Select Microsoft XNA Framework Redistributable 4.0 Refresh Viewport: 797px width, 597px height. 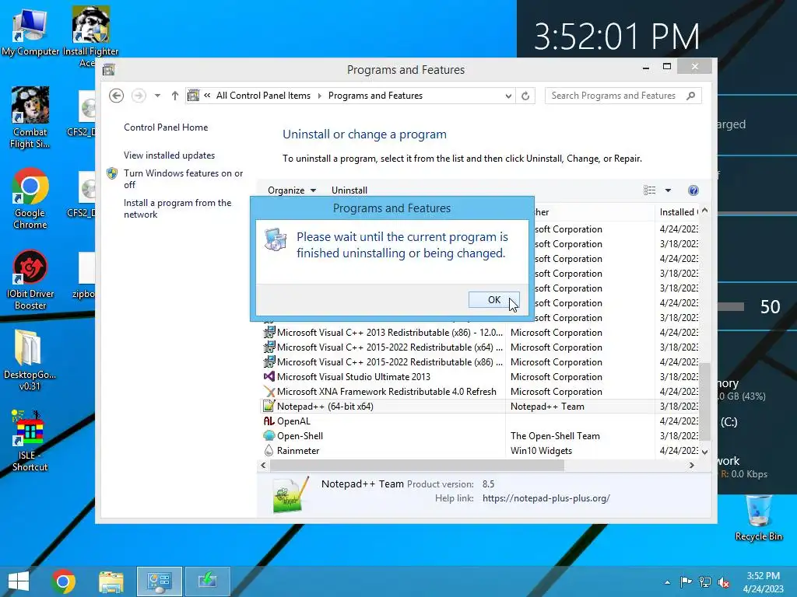(480, 392)
